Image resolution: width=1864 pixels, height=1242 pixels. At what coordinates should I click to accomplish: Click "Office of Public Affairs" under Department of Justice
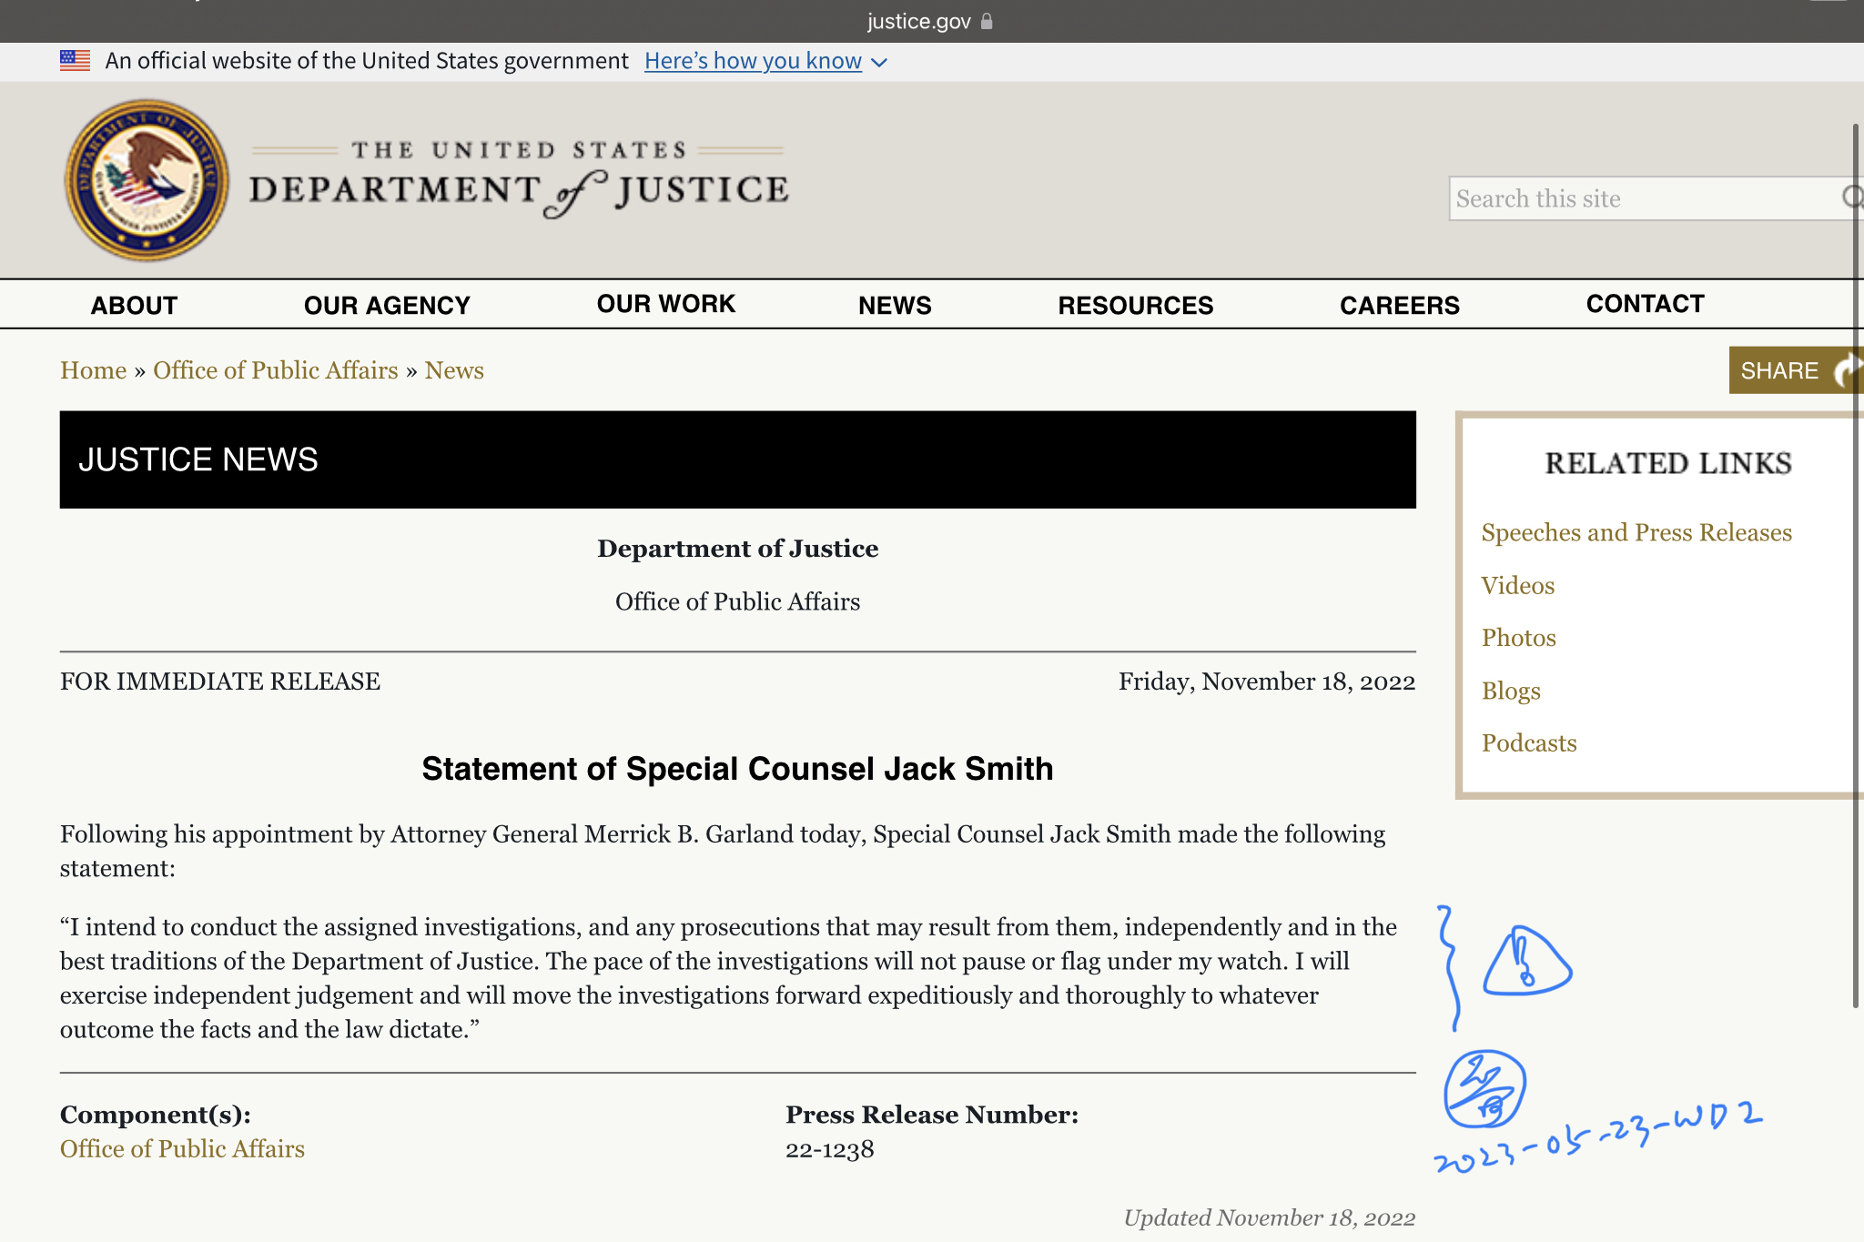(737, 601)
